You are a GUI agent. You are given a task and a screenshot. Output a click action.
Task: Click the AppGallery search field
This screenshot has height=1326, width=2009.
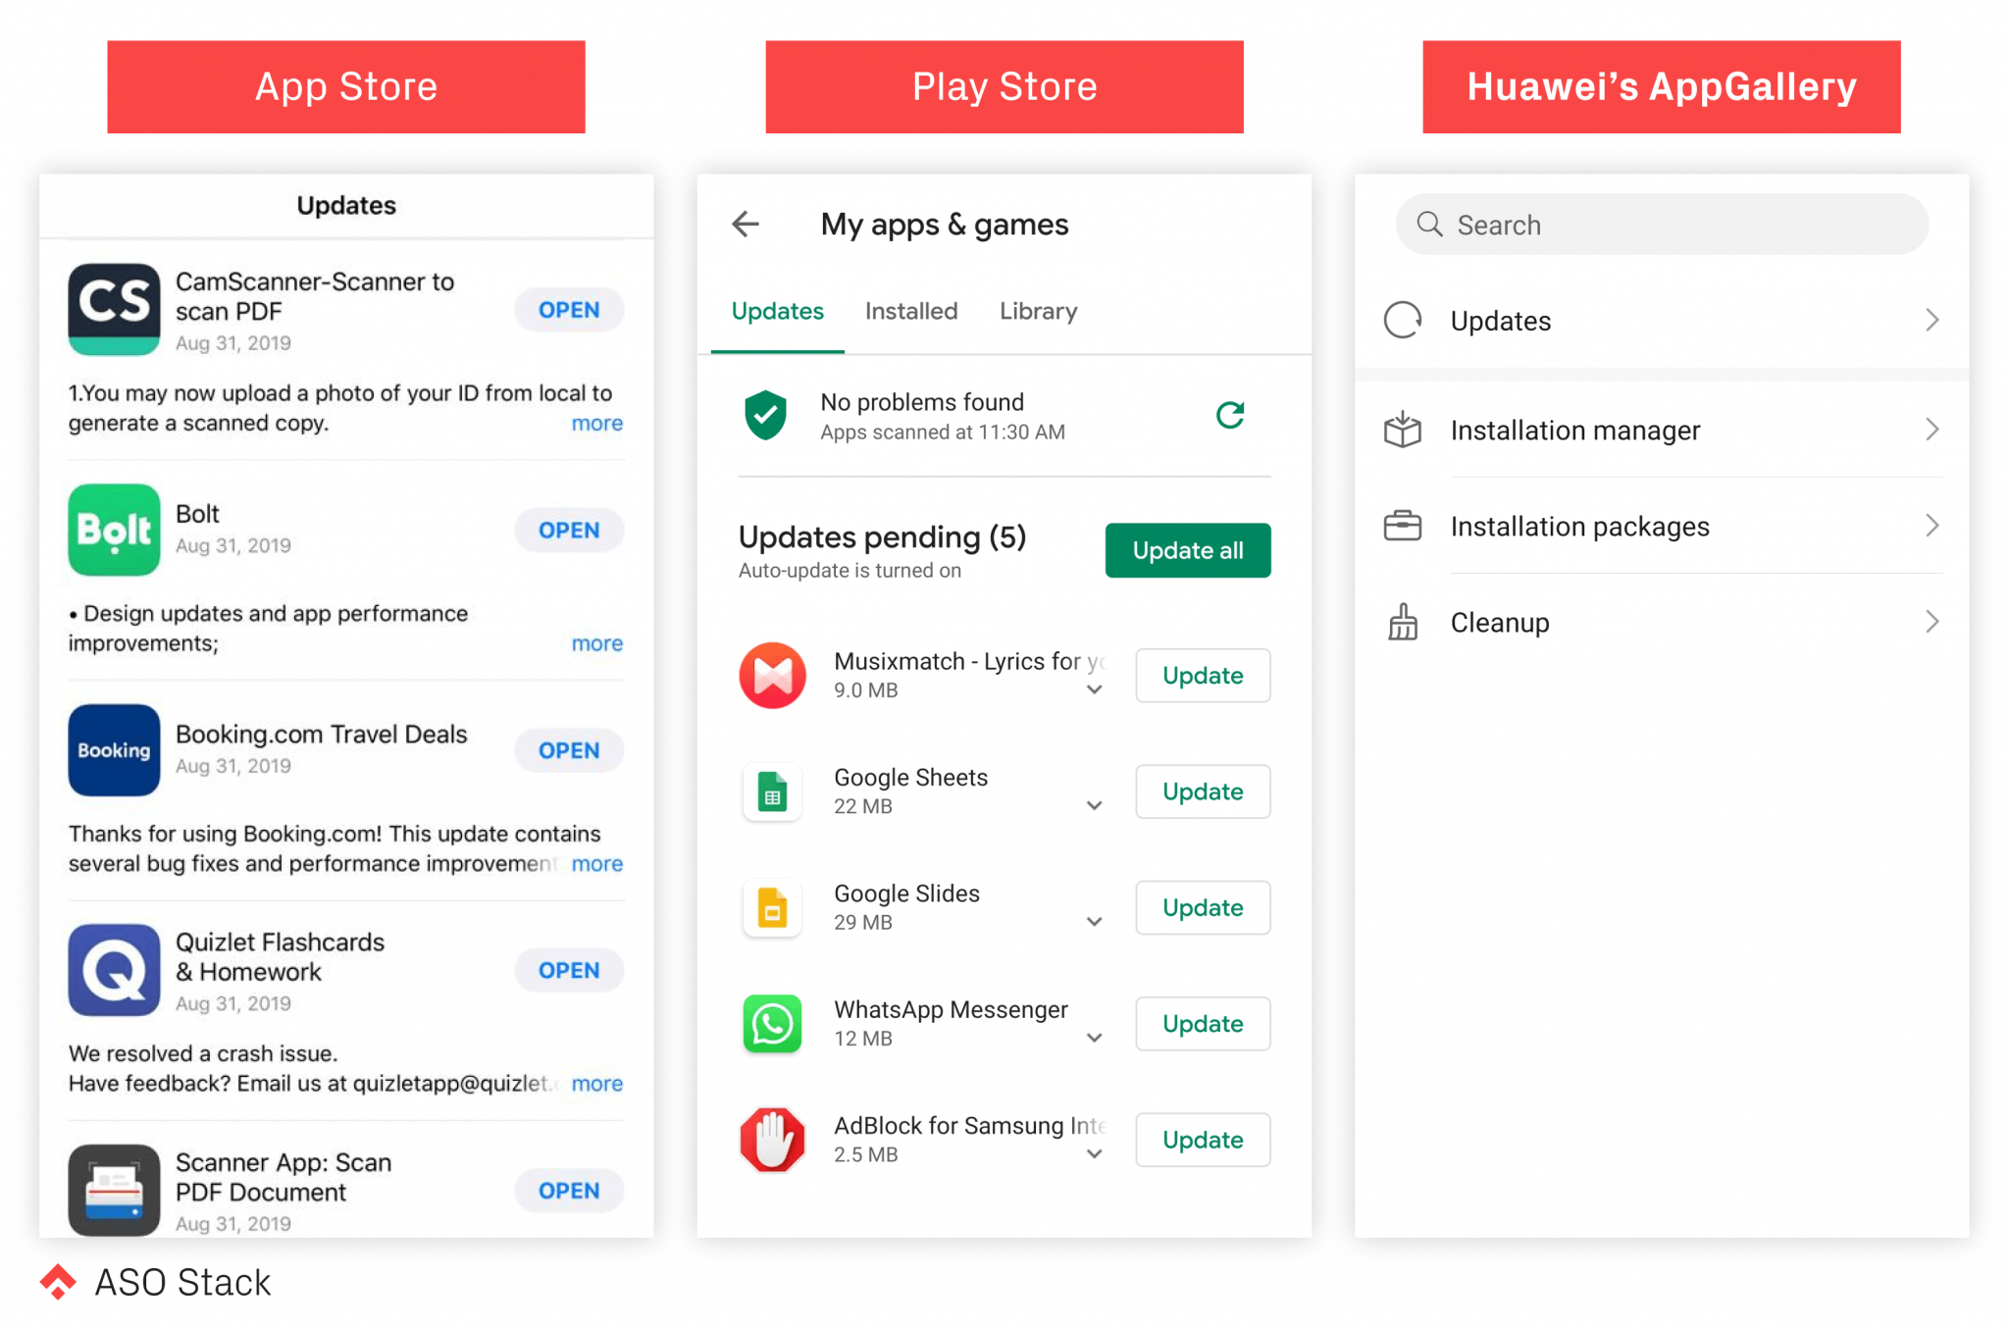coord(1661,224)
